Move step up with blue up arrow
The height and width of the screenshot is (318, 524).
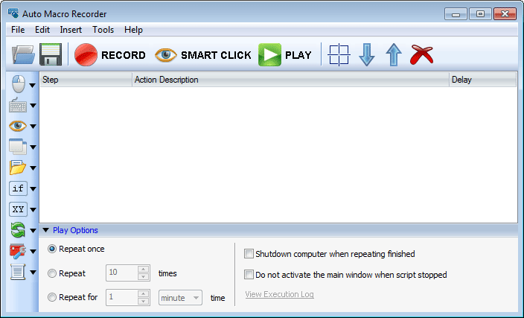click(394, 55)
